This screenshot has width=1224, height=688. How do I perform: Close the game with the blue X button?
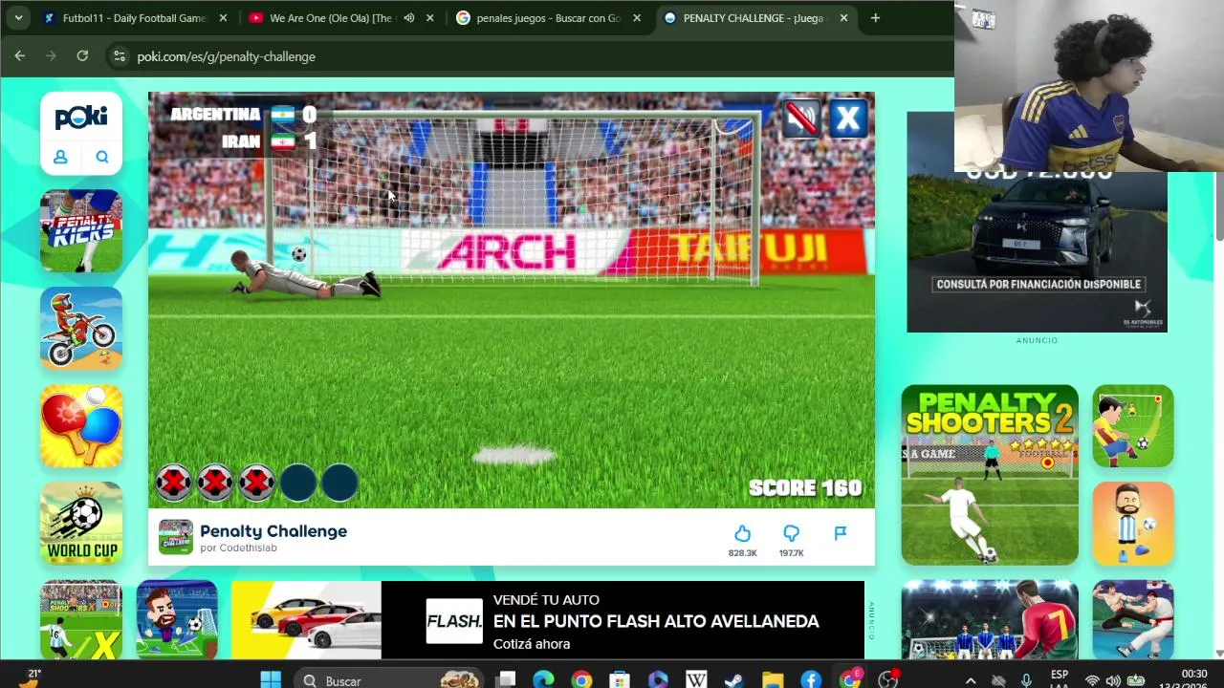(847, 118)
